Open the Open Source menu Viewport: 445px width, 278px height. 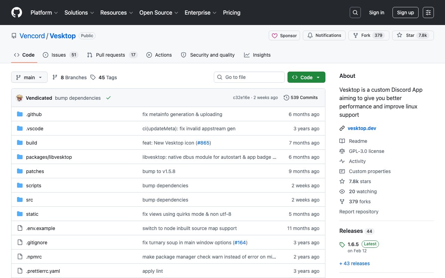159,13
